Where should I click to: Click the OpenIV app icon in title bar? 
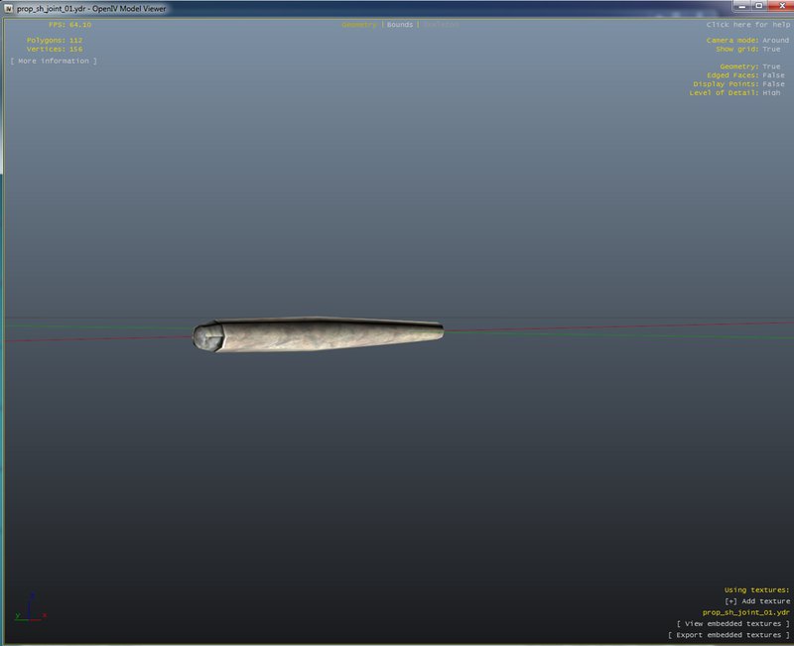[9, 8]
